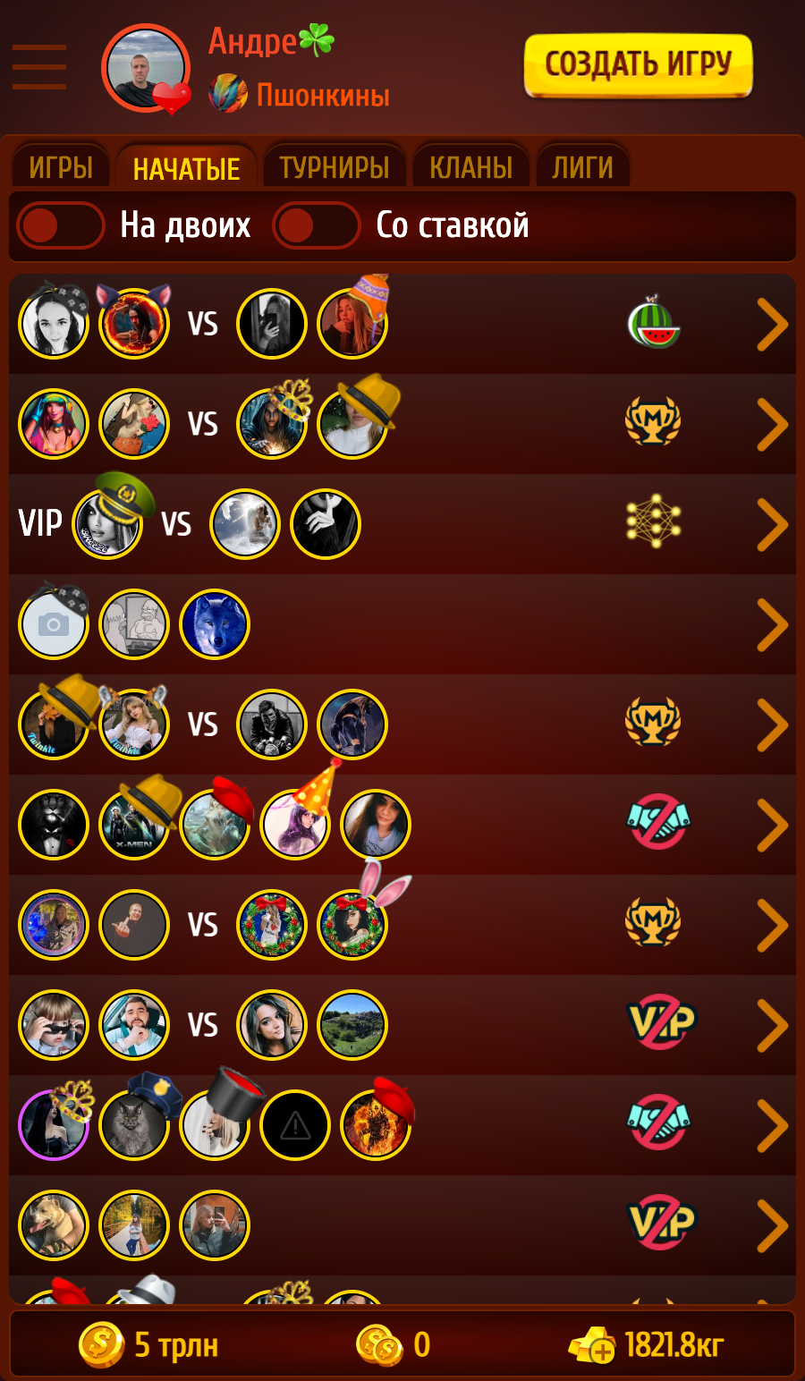This screenshot has height=1381, width=805.
Task: Enable the На двоих toggle
Action: point(61,225)
